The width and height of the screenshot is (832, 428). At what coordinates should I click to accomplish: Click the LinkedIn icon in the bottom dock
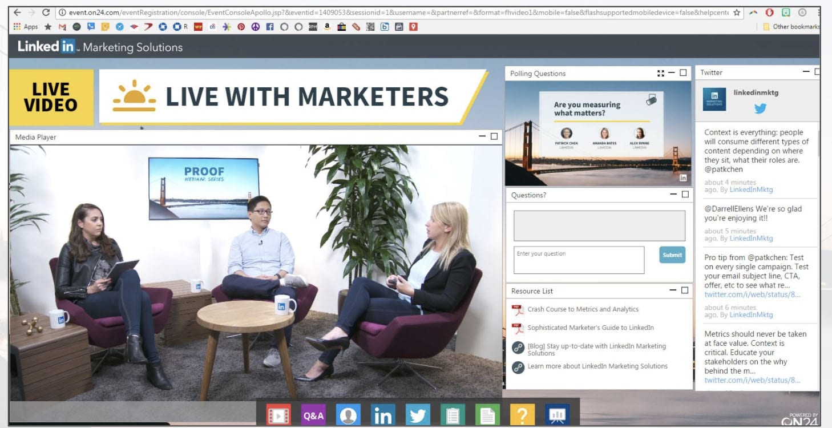pos(383,415)
